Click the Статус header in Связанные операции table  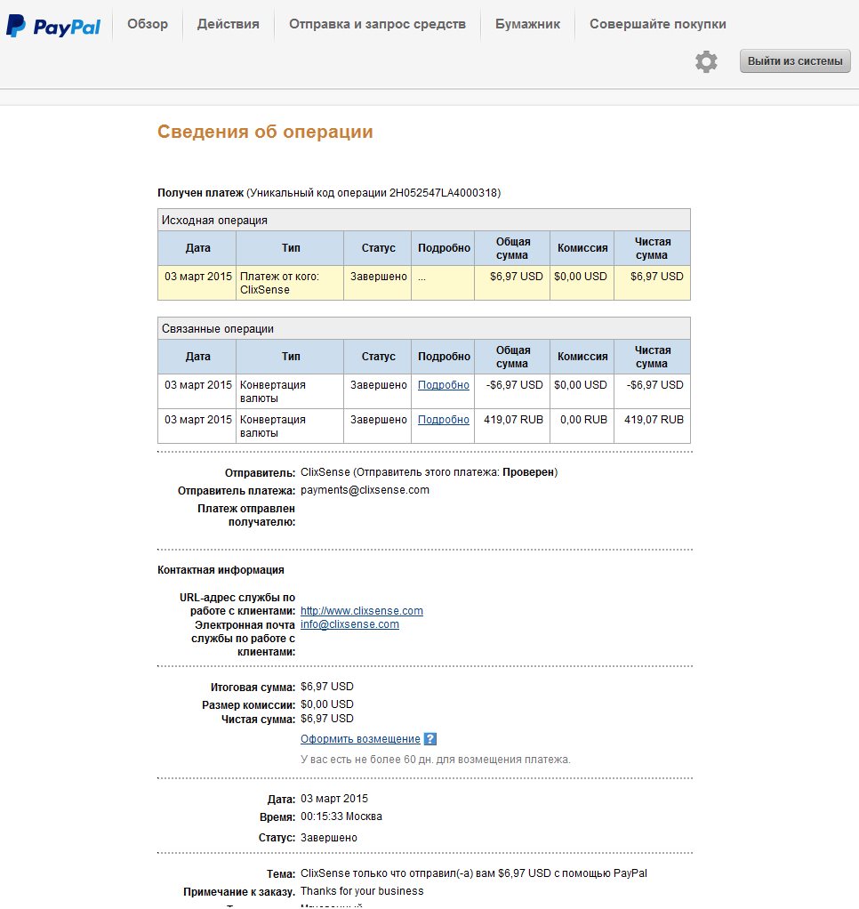pos(378,357)
